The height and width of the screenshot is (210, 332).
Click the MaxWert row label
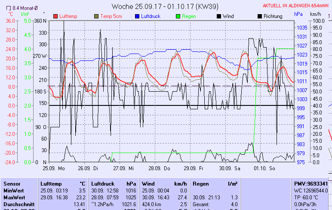tap(14, 197)
